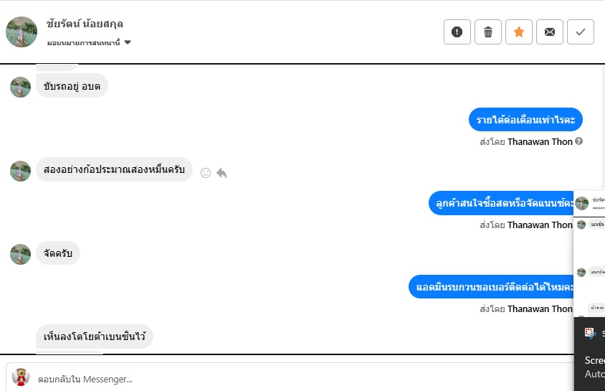Mark conversation unread with the envelope icon
605x391 pixels.
pyautogui.click(x=550, y=32)
